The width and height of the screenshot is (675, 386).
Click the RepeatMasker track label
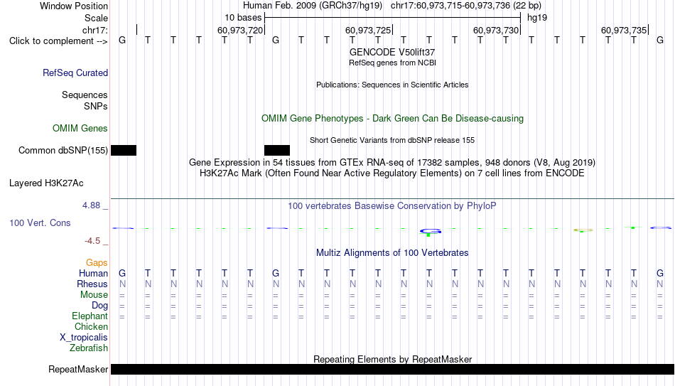click(78, 369)
